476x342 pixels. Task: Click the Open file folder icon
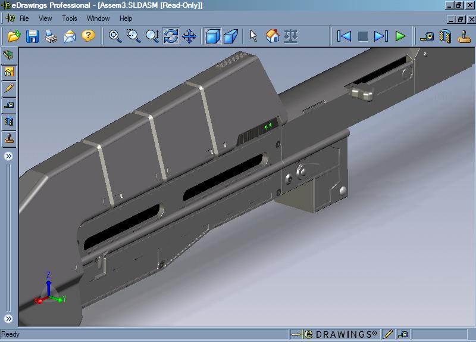click(x=14, y=36)
